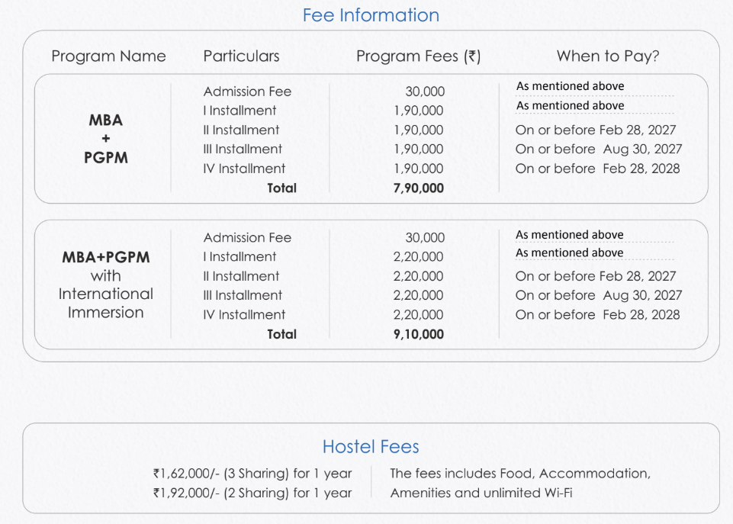Click the 7,90,000 total amount
Screen dimensions: 733x524
[418, 188]
